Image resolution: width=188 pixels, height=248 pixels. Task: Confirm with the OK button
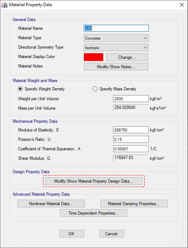tap(72, 233)
